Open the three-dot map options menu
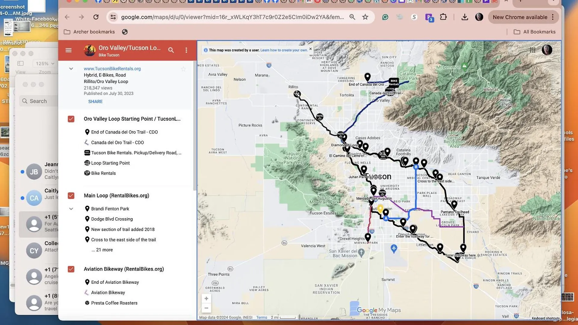578x325 pixels. (186, 50)
